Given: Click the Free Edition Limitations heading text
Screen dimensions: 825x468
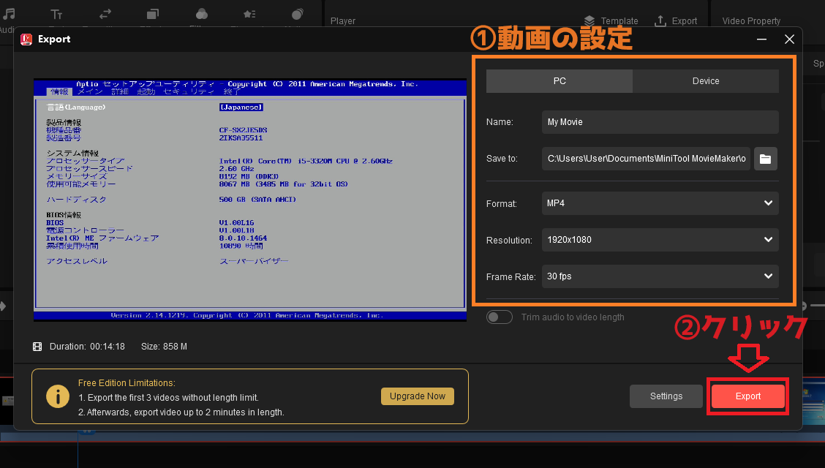Looking at the screenshot, I should pyautogui.click(x=127, y=383).
